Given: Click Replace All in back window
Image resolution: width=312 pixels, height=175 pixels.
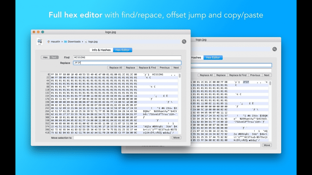Looking at the screenshot, I should pos(206,75).
